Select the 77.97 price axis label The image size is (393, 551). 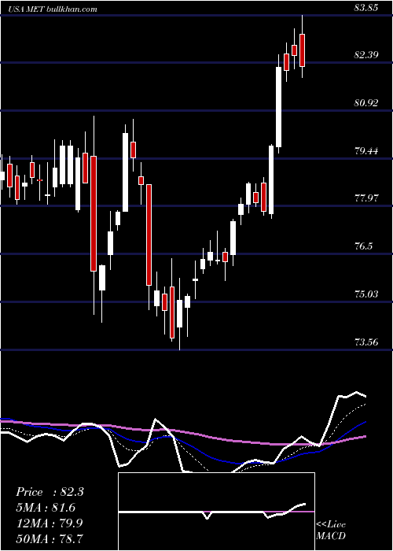coord(366,198)
